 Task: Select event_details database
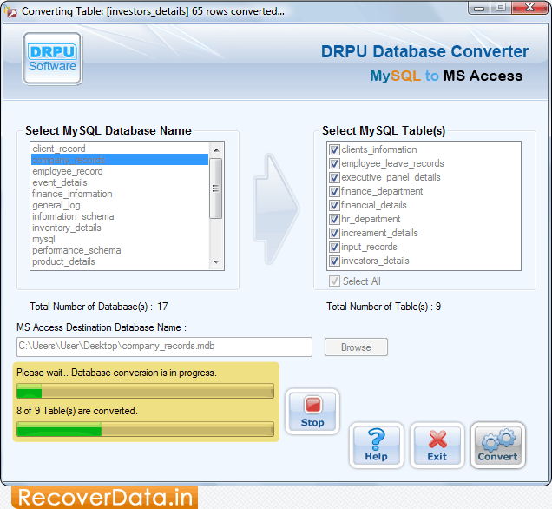pos(120,182)
